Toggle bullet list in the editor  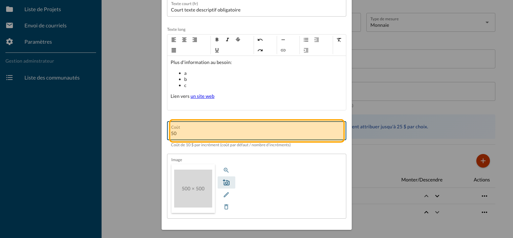(306, 40)
